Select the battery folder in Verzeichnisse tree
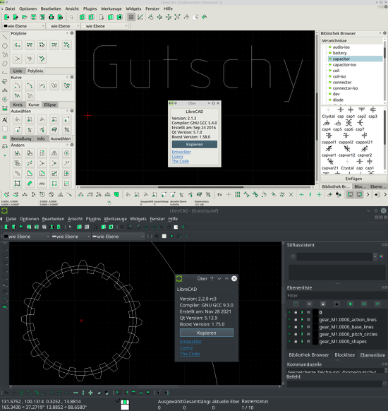The width and height of the screenshot is (388, 411). 339,53
